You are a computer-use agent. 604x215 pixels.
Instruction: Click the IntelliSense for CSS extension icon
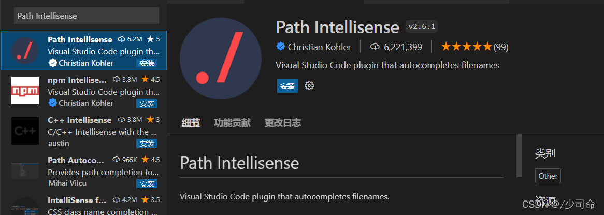[x=25, y=206]
